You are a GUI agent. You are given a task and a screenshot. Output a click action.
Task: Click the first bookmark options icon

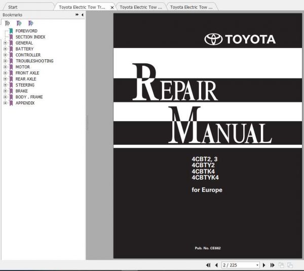point(7,23)
